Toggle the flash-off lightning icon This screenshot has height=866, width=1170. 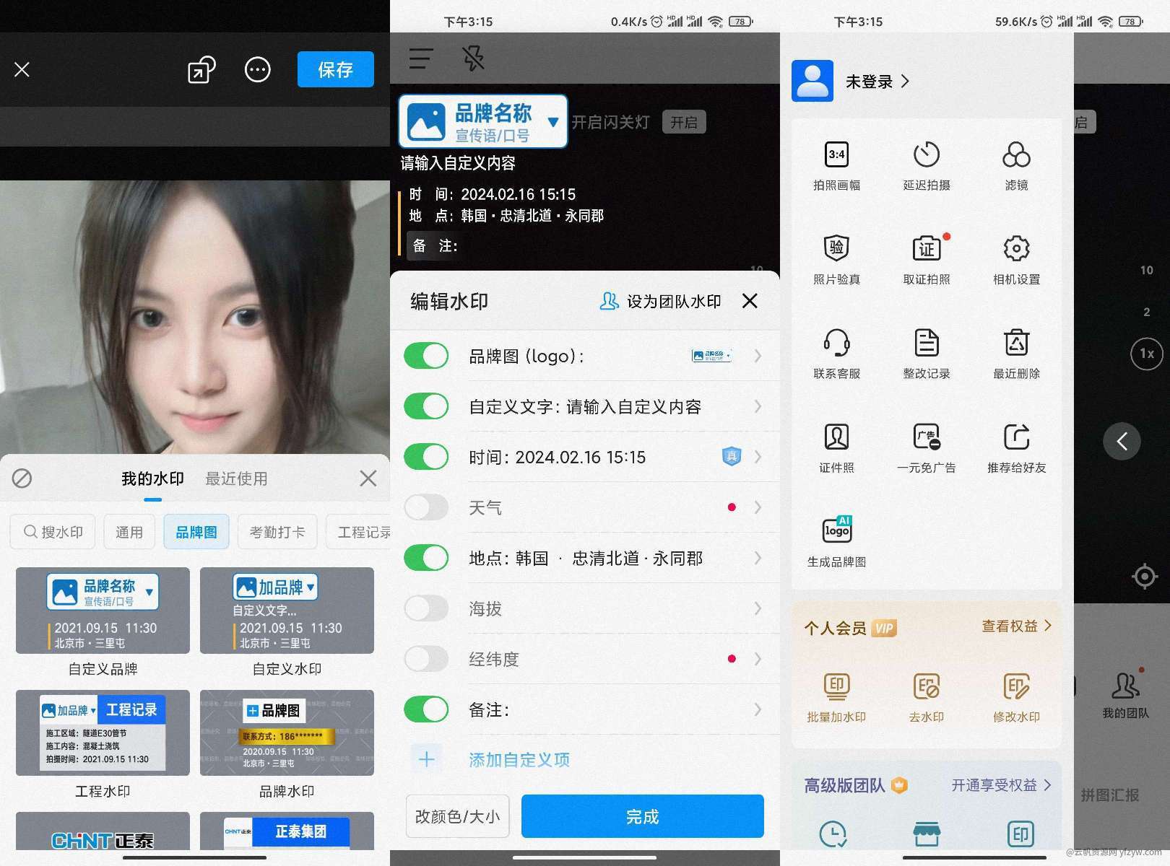[474, 58]
